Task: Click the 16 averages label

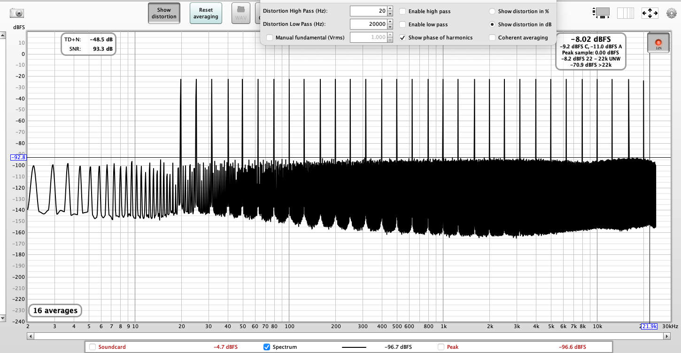Action: (55, 310)
